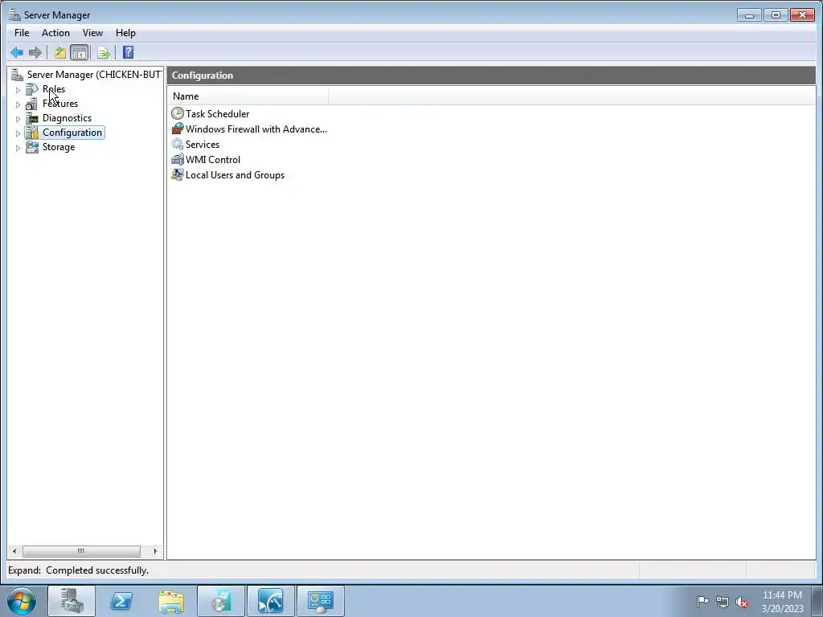The height and width of the screenshot is (617, 823).
Task: Expand the Configuration tree node arrow
Action: (18, 133)
